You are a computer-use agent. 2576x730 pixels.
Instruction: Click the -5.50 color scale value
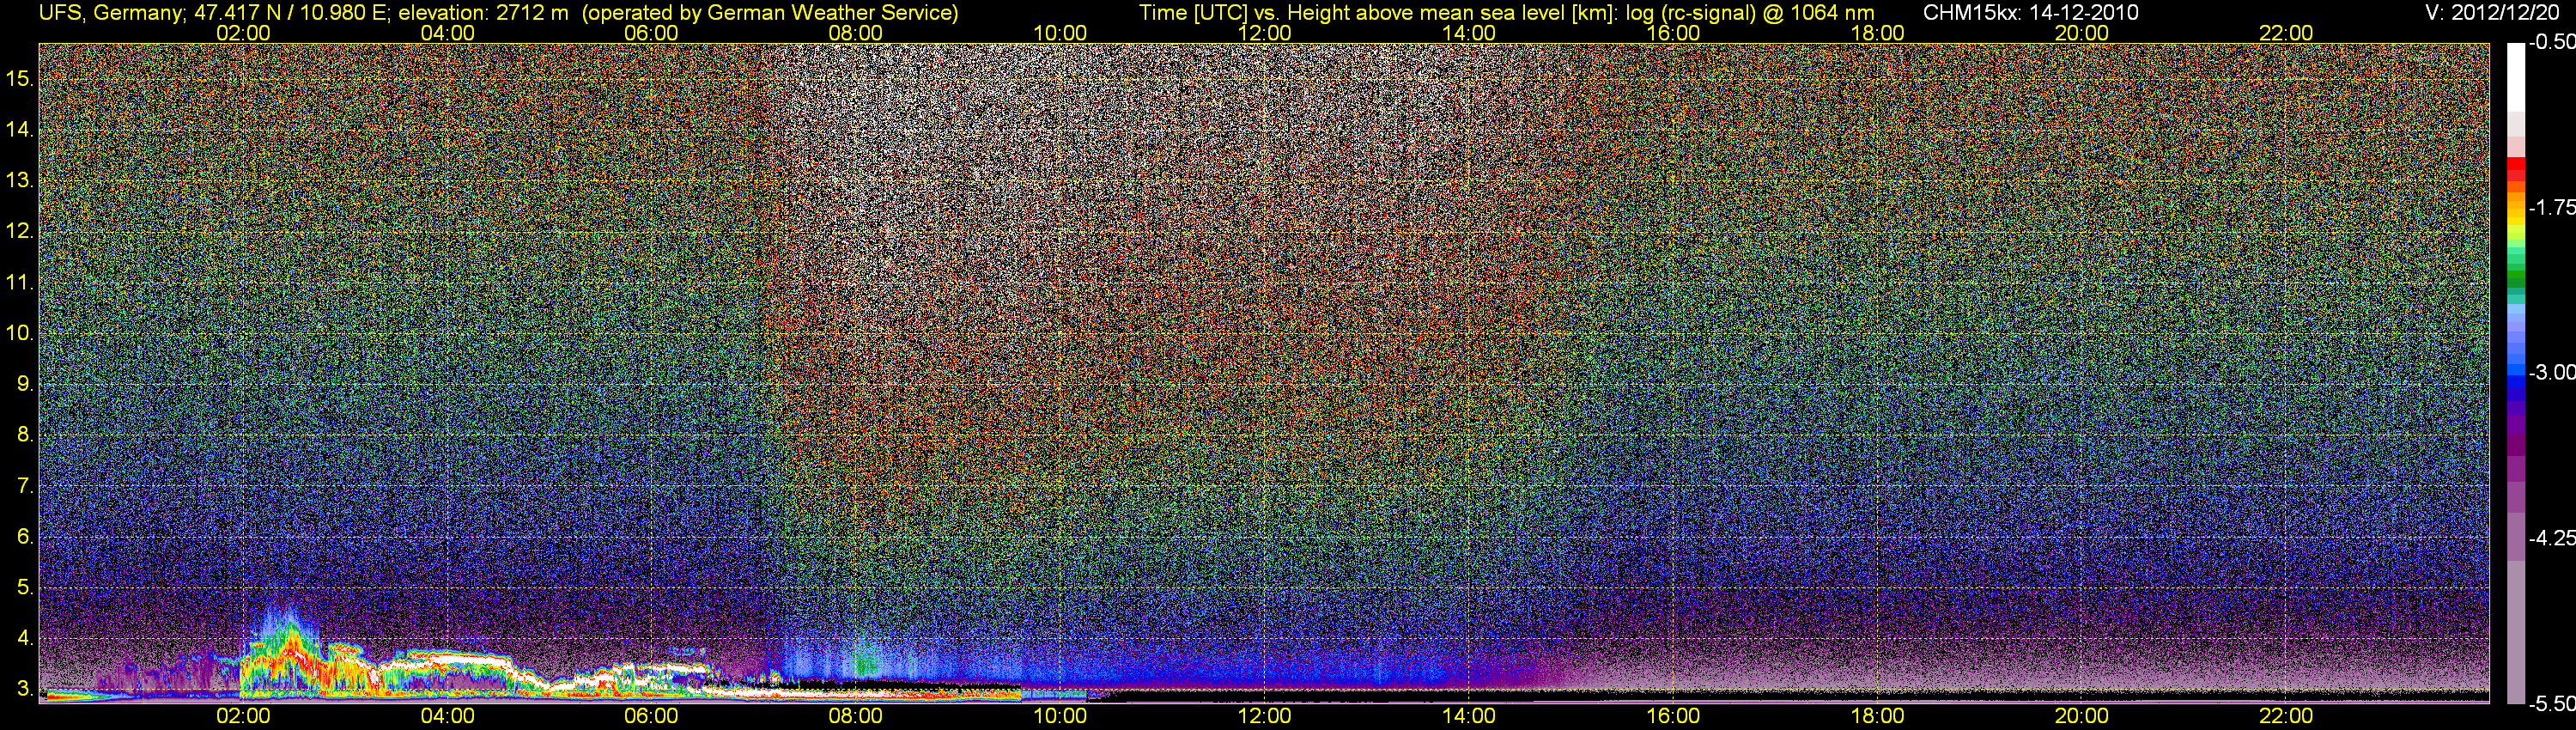tap(2552, 704)
